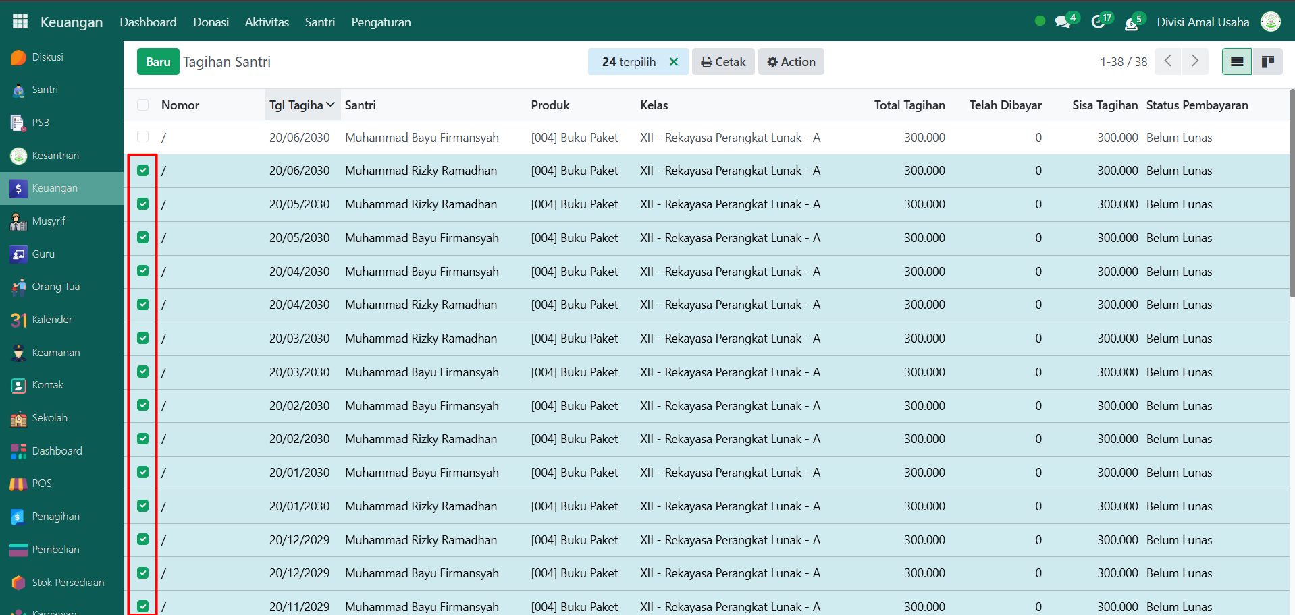Open the Pengaturan menu
This screenshot has height=615, width=1295.
pyautogui.click(x=381, y=22)
